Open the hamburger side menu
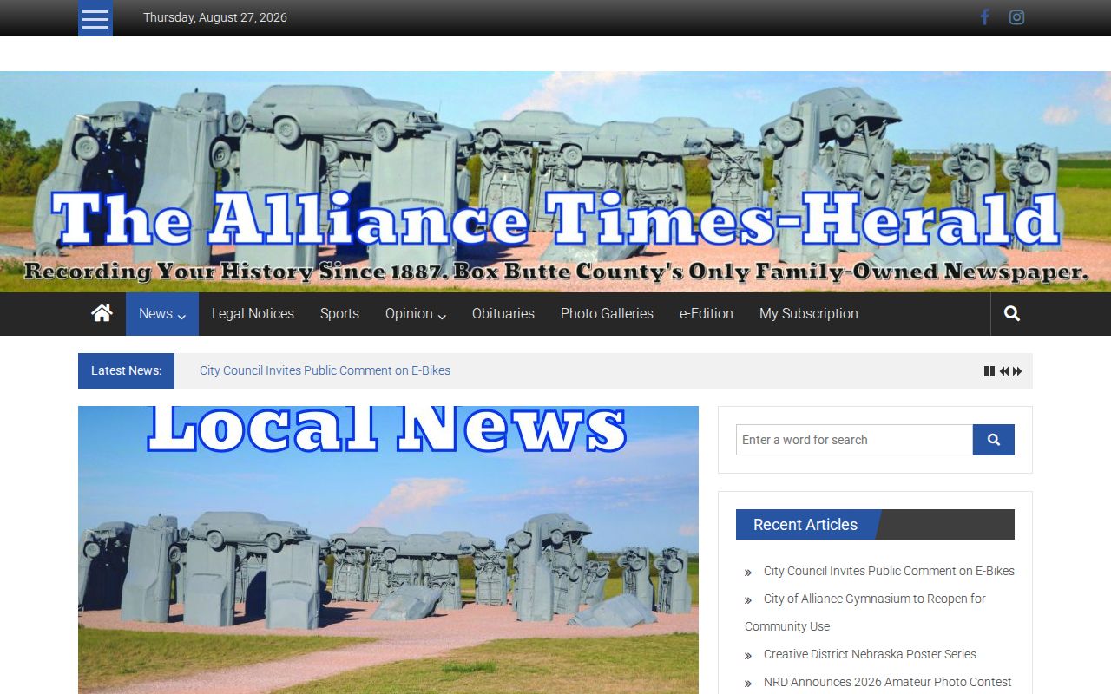1111x694 pixels. click(95, 18)
